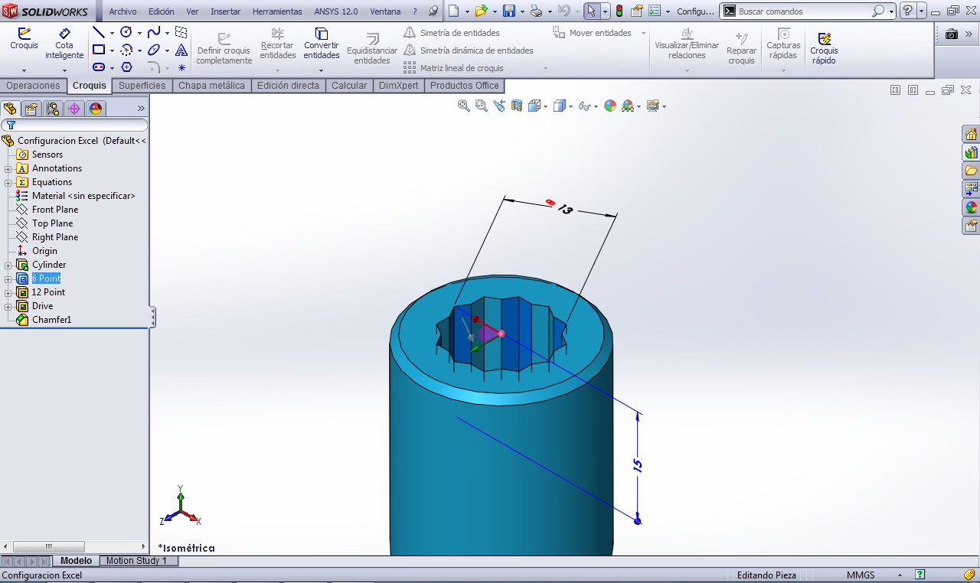Open the PropertyManager panel tab icon
The height and width of the screenshot is (583, 980).
(x=31, y=109)
